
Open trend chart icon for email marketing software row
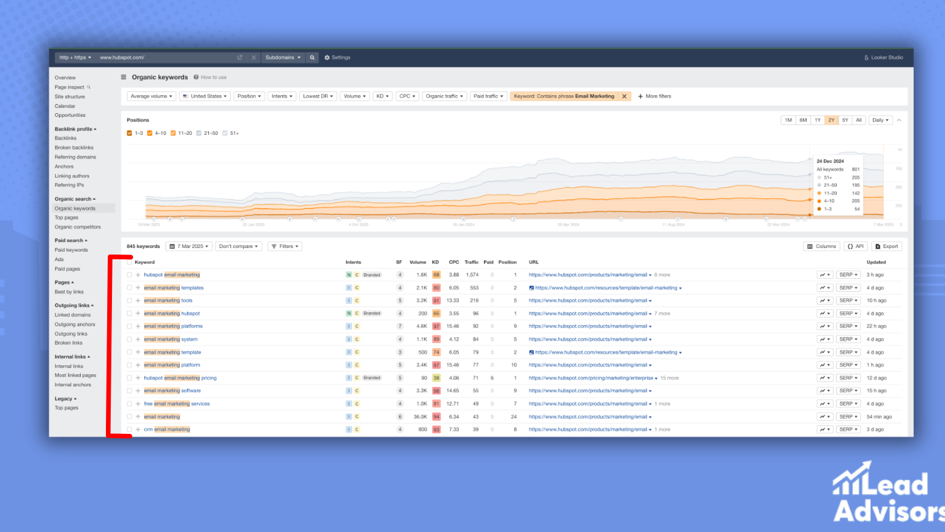click(x=824, y=391)
